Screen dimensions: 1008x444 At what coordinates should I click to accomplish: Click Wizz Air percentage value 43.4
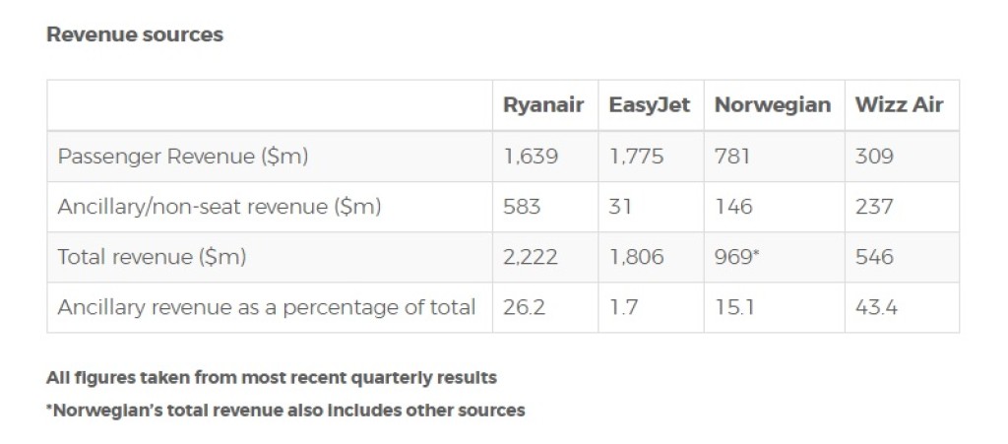click(876, 307)
